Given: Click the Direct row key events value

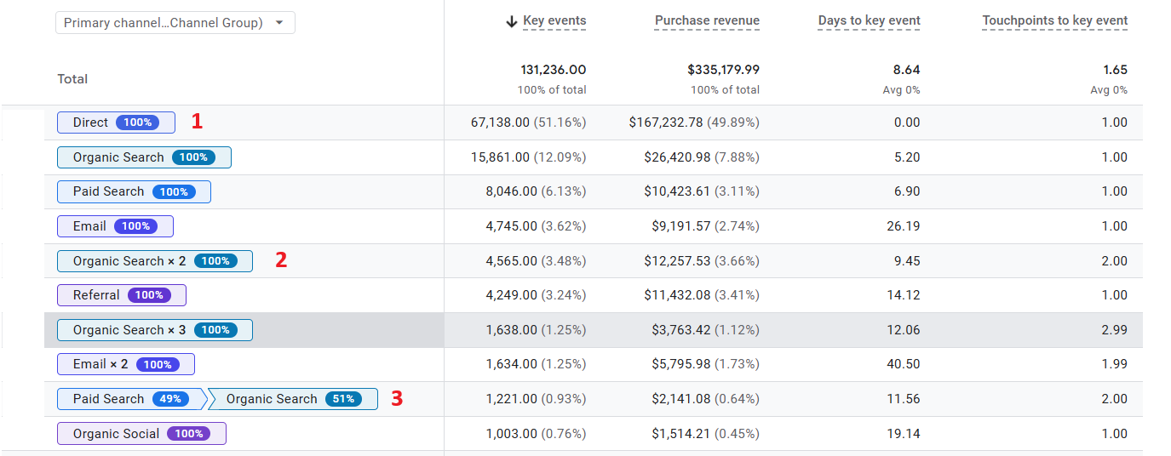Looking at the screenshot, I should (528, 123).
